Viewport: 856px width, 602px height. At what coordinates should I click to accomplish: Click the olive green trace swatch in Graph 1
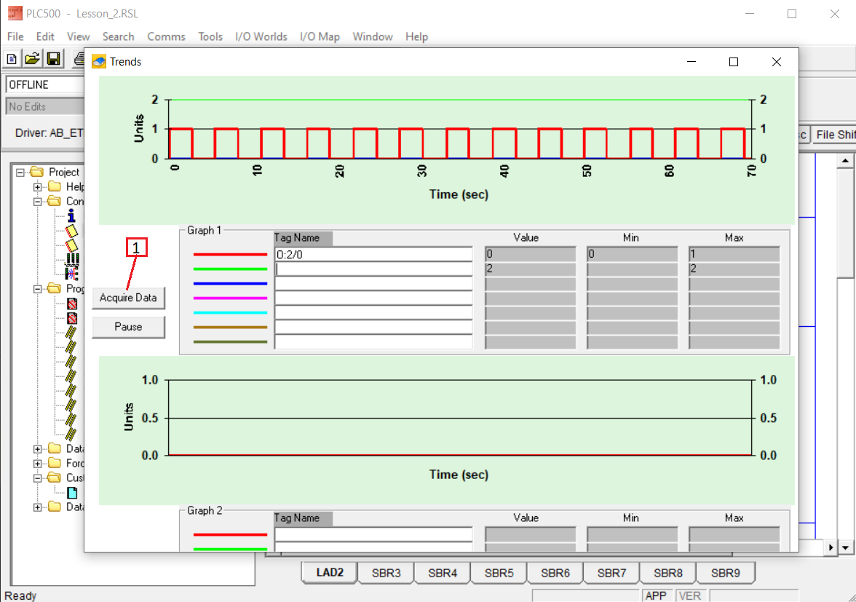tap(230, 341)
